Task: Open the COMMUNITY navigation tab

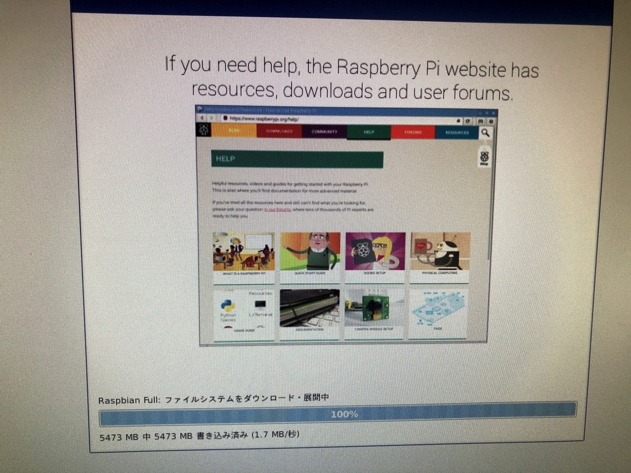Action: click(x=324, y=132)
